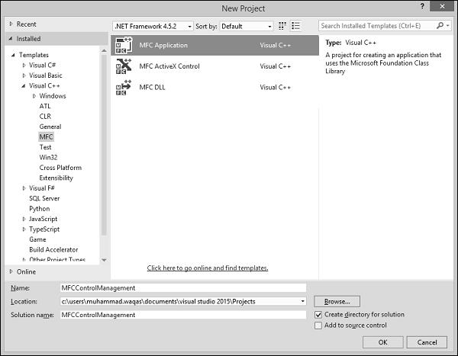Select ATL in the templates tree
Screen dimensions: 458x356
pyautogui.click(x=45, y=106)
